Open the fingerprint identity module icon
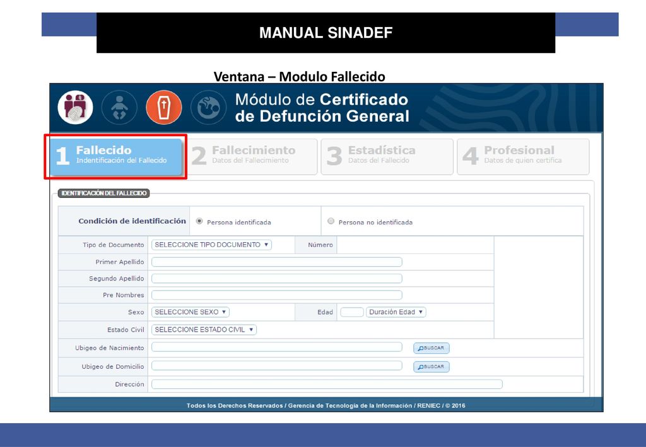 (x=76, y=107)
